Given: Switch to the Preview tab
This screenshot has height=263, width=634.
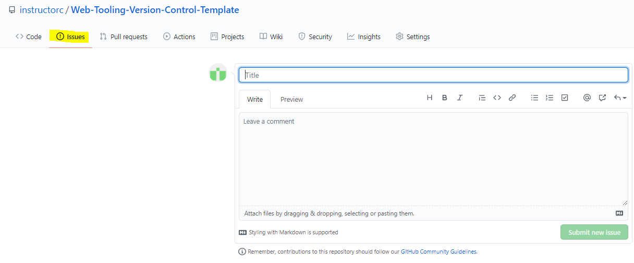Looking at the screenshot, I should 291,99.
